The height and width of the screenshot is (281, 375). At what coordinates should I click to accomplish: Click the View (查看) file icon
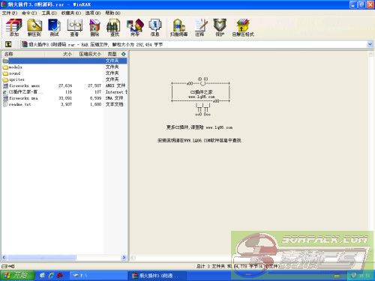pos(74,28)
